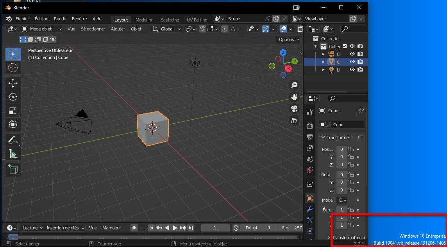The height and width of the screenshot is (247, 447).
Task: Switch to the Sculpting workspace tab
Action: point(170,20)
